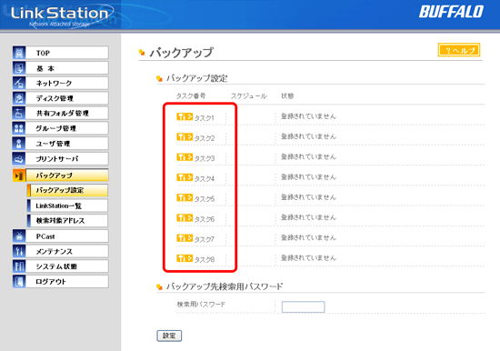Click the orange edit icon for タスク3
This screenshot has height=351, width=500.
185,157
